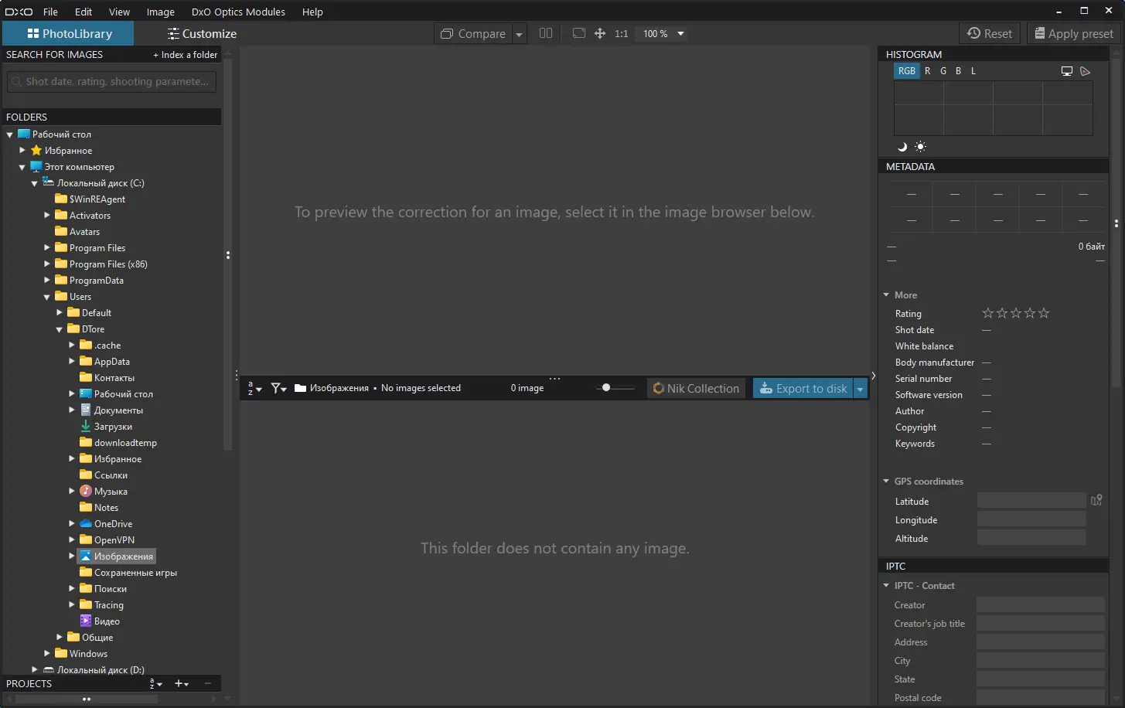
Task: Collapse the GPS coordinates section
Action: pos(886,481)
